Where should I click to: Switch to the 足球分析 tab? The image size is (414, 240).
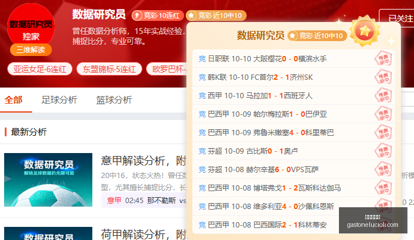point(59,100)
